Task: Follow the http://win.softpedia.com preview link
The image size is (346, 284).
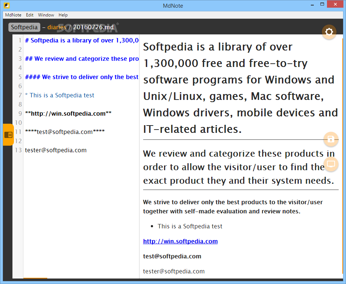Action: tap(180, 241)
